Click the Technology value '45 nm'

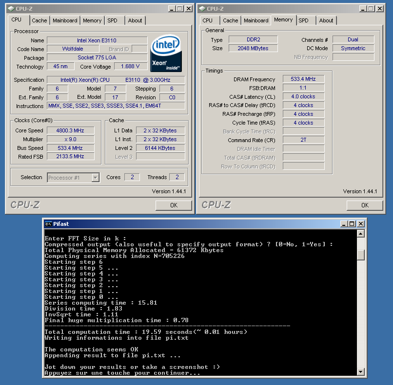click(x=60, y=66)
